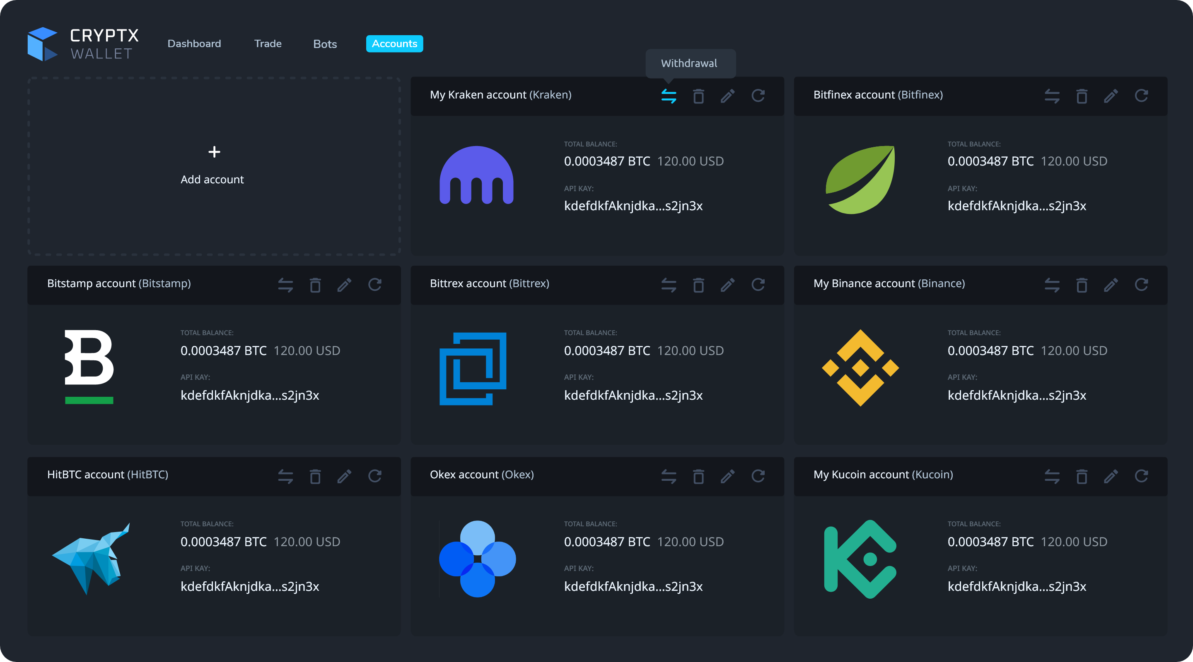Click the Okex account title

[482, 474]
